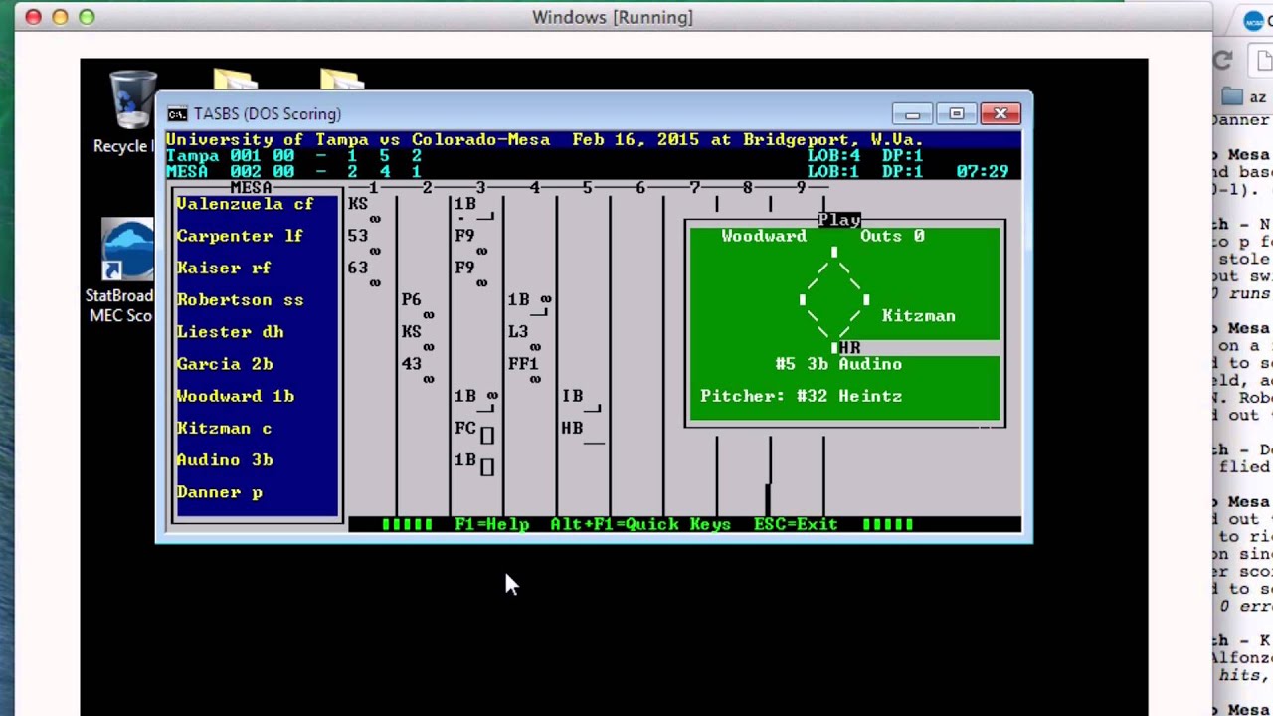Open the Recycle Bin desktop icon
This screenshot has width=1273, height=716.
coord(131,112)
